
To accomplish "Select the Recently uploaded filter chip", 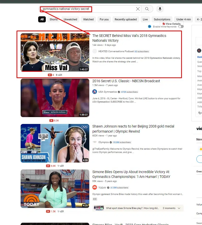I will pyautogui.click(x=126, y=19).
